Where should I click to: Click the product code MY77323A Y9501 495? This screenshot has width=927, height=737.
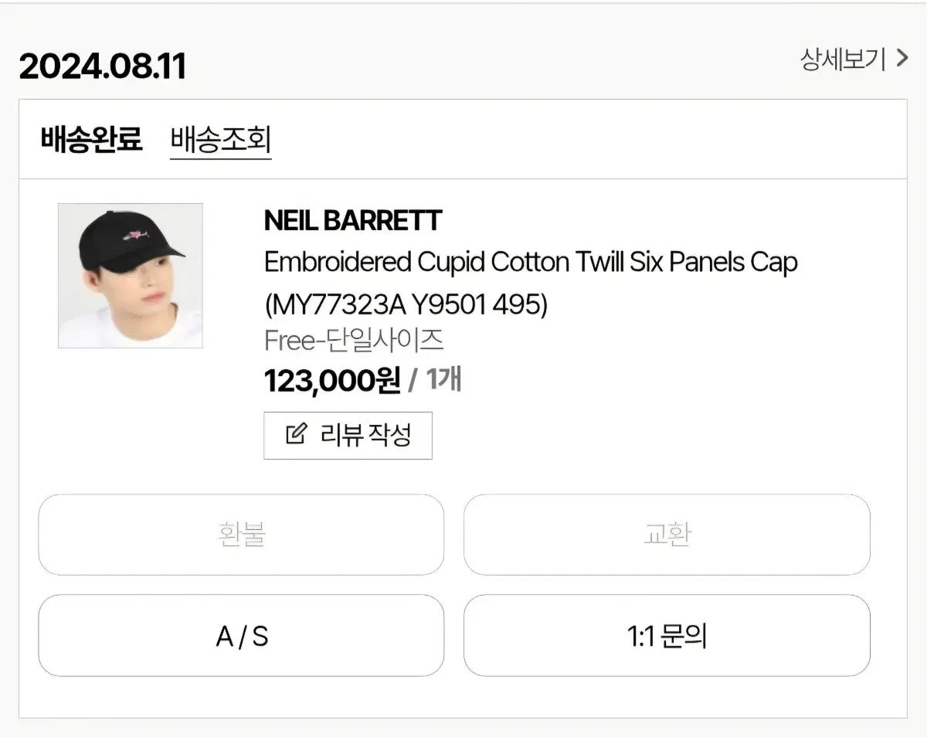pos(406,305)
